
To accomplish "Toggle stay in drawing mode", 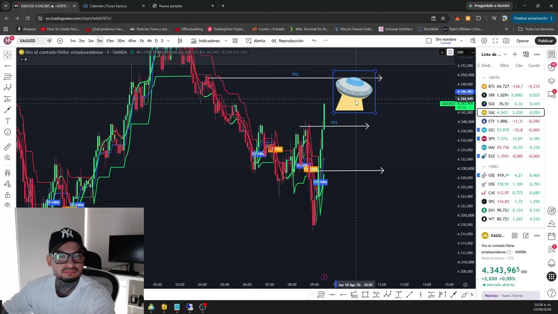I will (x=7, y=184).
